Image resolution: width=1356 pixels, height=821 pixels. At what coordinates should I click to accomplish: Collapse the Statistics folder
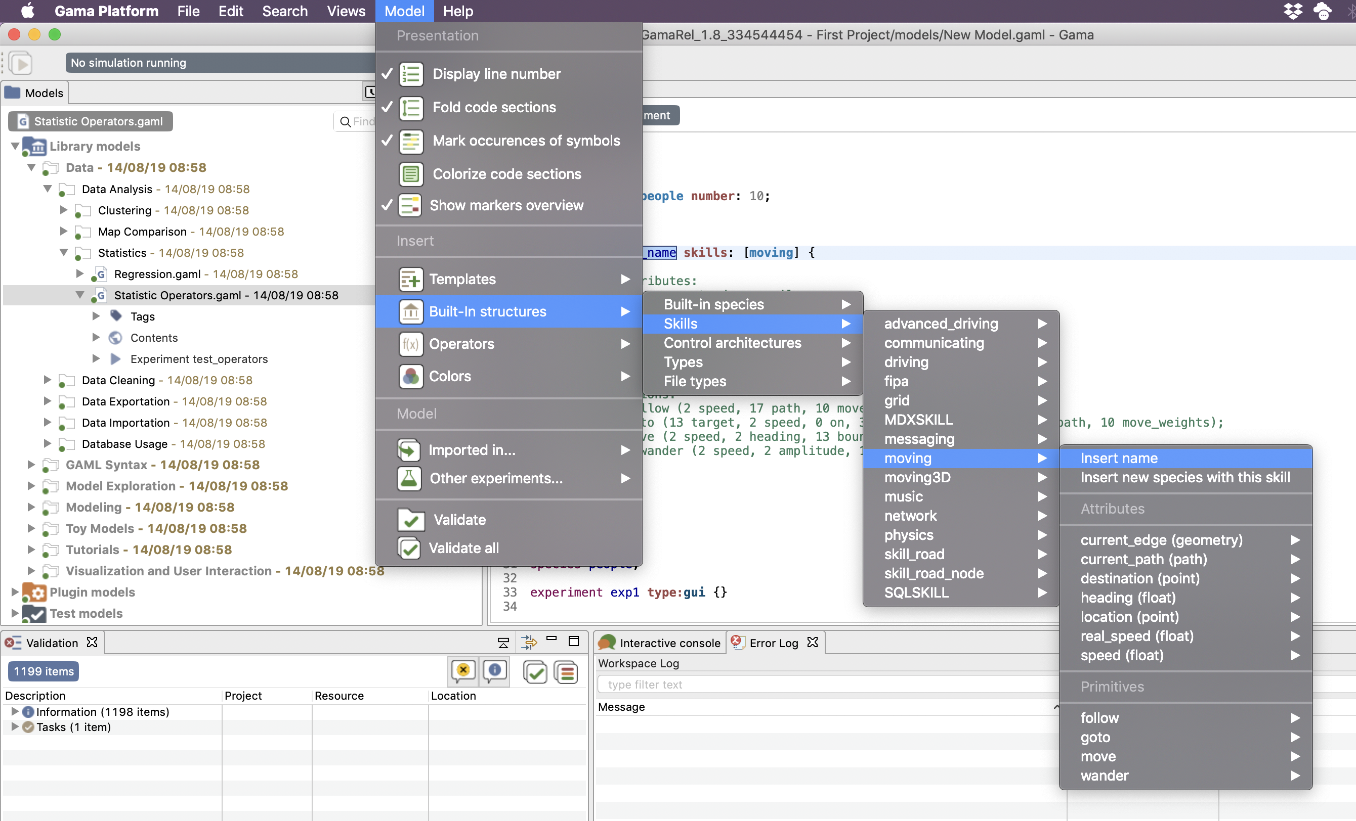(63, 252)
